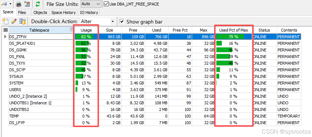Sort by the Size column header
The image size is (312, 137).
tap(110, 30)
